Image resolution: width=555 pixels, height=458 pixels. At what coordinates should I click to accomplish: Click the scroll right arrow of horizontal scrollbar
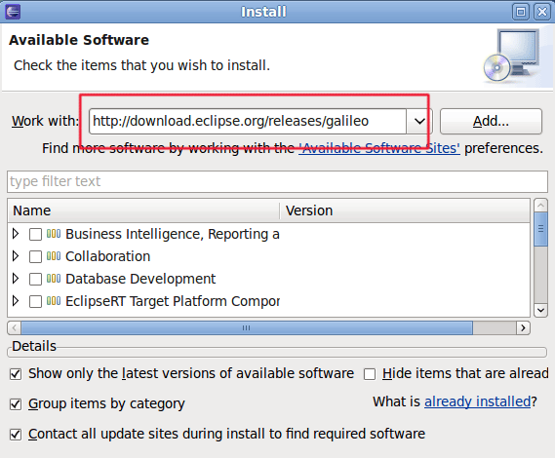click(523, 327)
